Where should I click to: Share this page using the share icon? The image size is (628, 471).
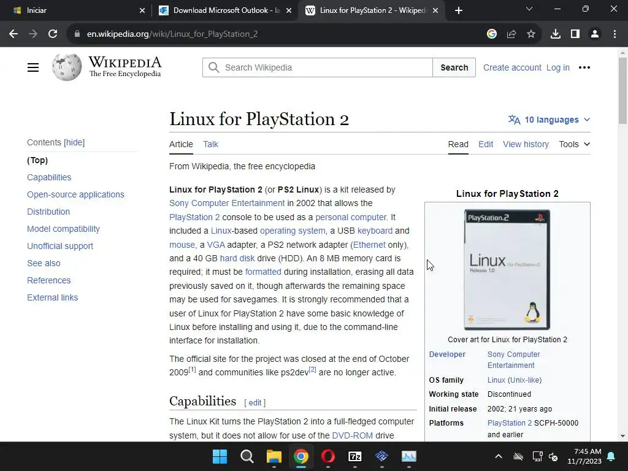(511, 34)
